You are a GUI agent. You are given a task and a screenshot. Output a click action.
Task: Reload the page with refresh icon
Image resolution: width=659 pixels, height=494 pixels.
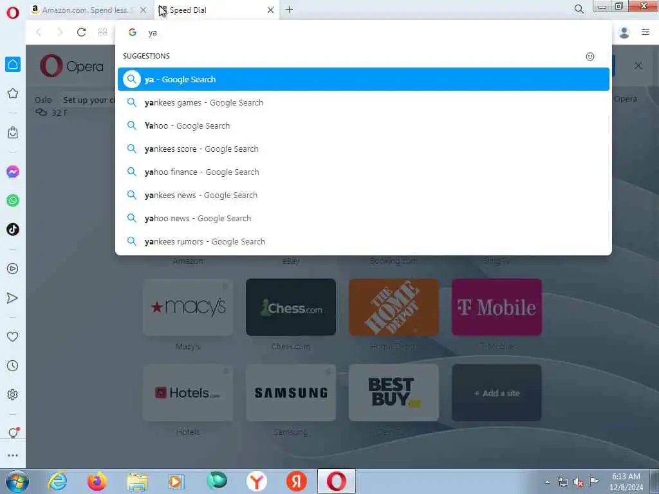(81, 32)
